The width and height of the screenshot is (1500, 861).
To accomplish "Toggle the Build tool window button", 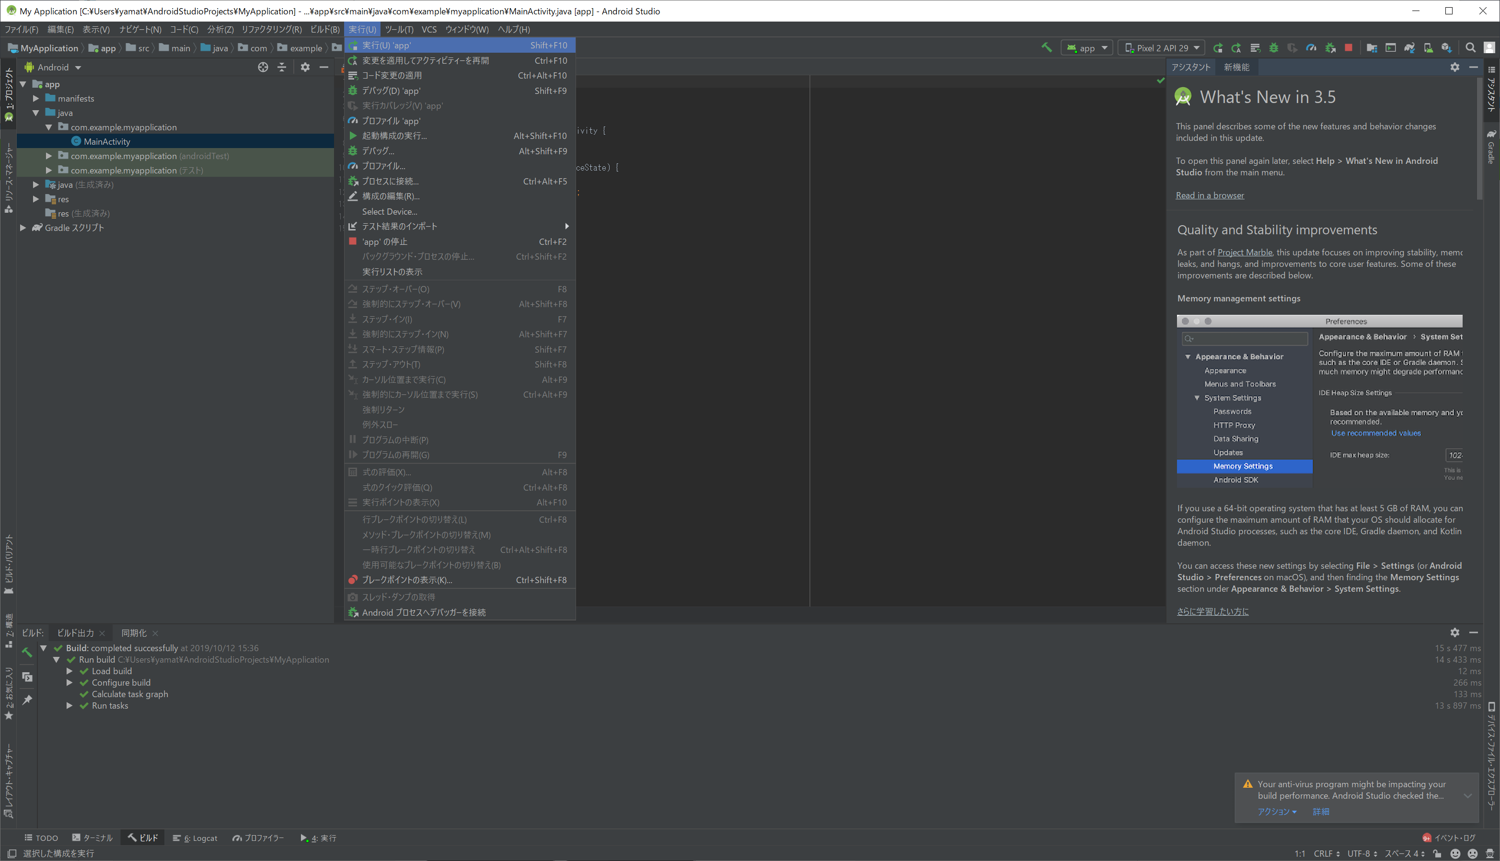I will tap(142, 838).
